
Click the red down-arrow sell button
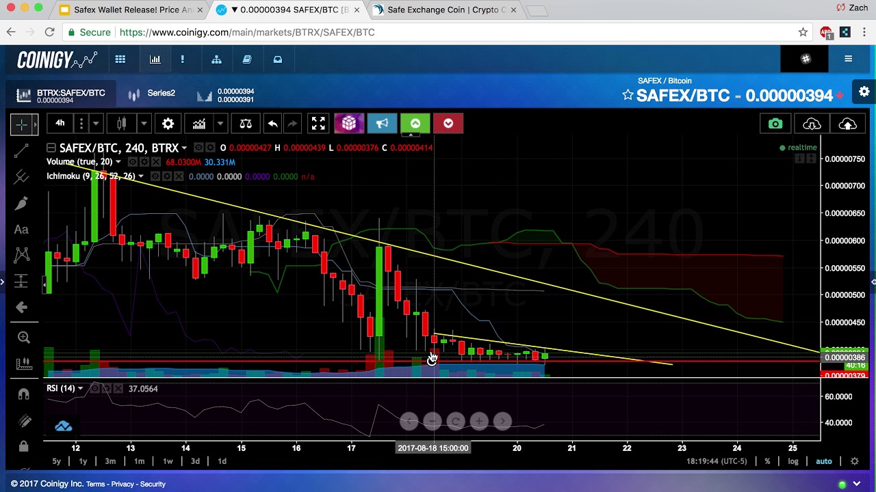tap(448, 123)
